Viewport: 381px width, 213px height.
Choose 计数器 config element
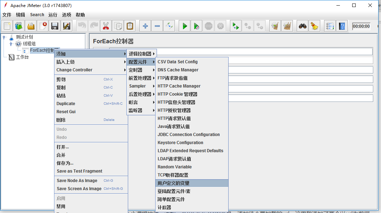click(192, 207)
